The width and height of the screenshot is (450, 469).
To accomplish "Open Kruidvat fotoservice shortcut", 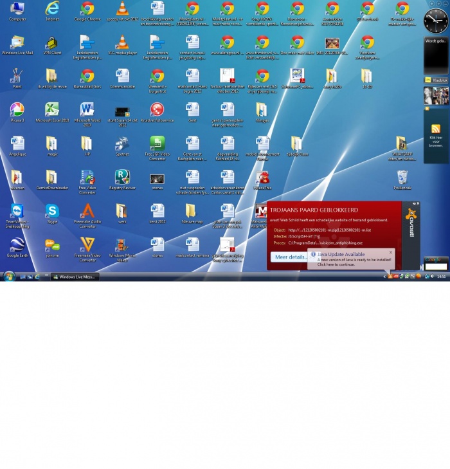I will click(x=157, y=113).
